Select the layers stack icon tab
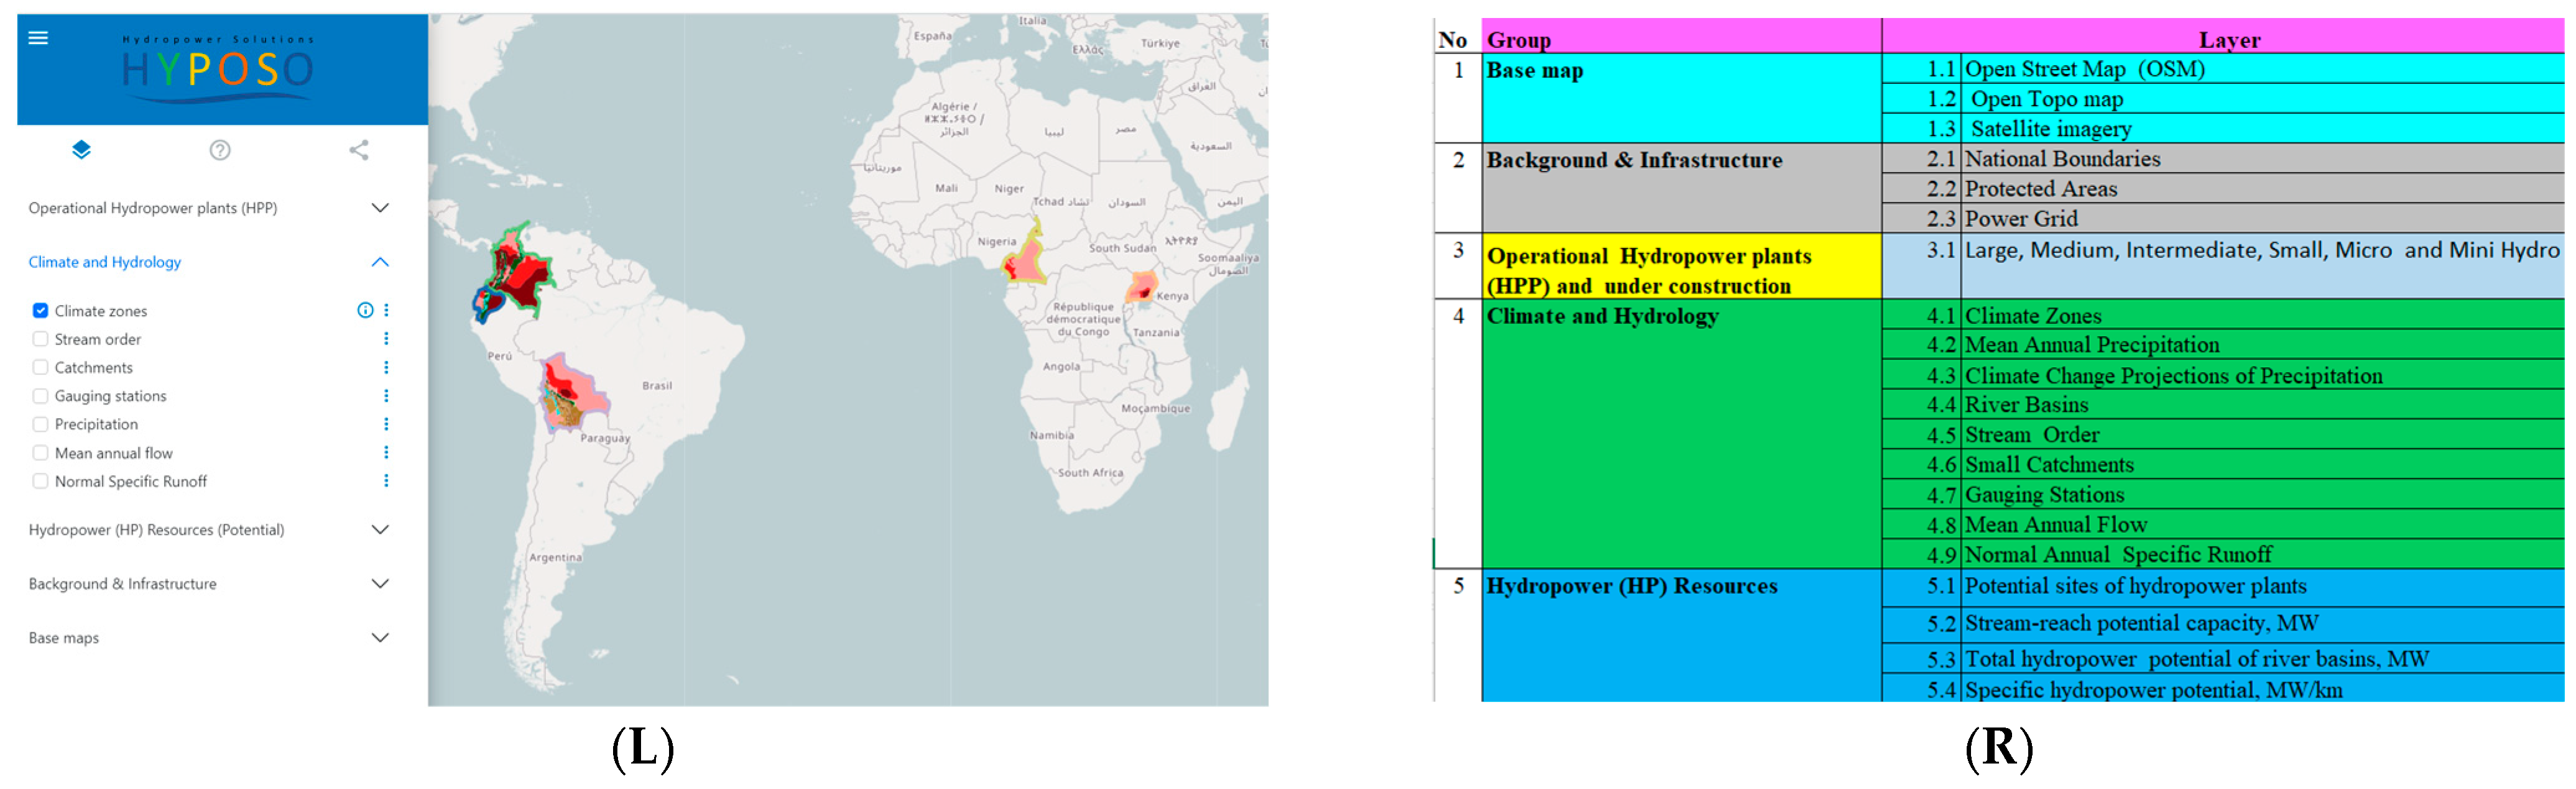Image resolution: width=2576 pixels, height=789 pixels. pos(81,150)
